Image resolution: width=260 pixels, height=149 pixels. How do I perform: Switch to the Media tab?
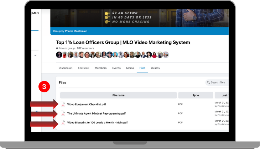coord(130,68)
